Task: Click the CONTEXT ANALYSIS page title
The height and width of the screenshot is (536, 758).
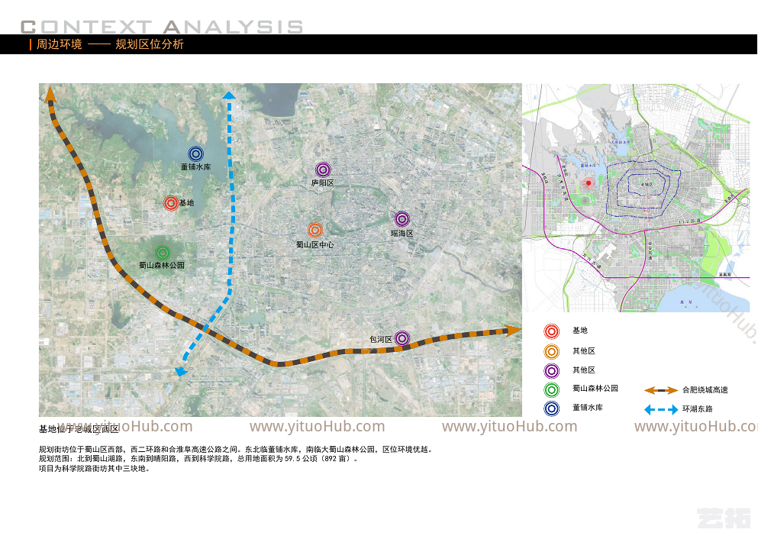Action: [x=162, y=27]
